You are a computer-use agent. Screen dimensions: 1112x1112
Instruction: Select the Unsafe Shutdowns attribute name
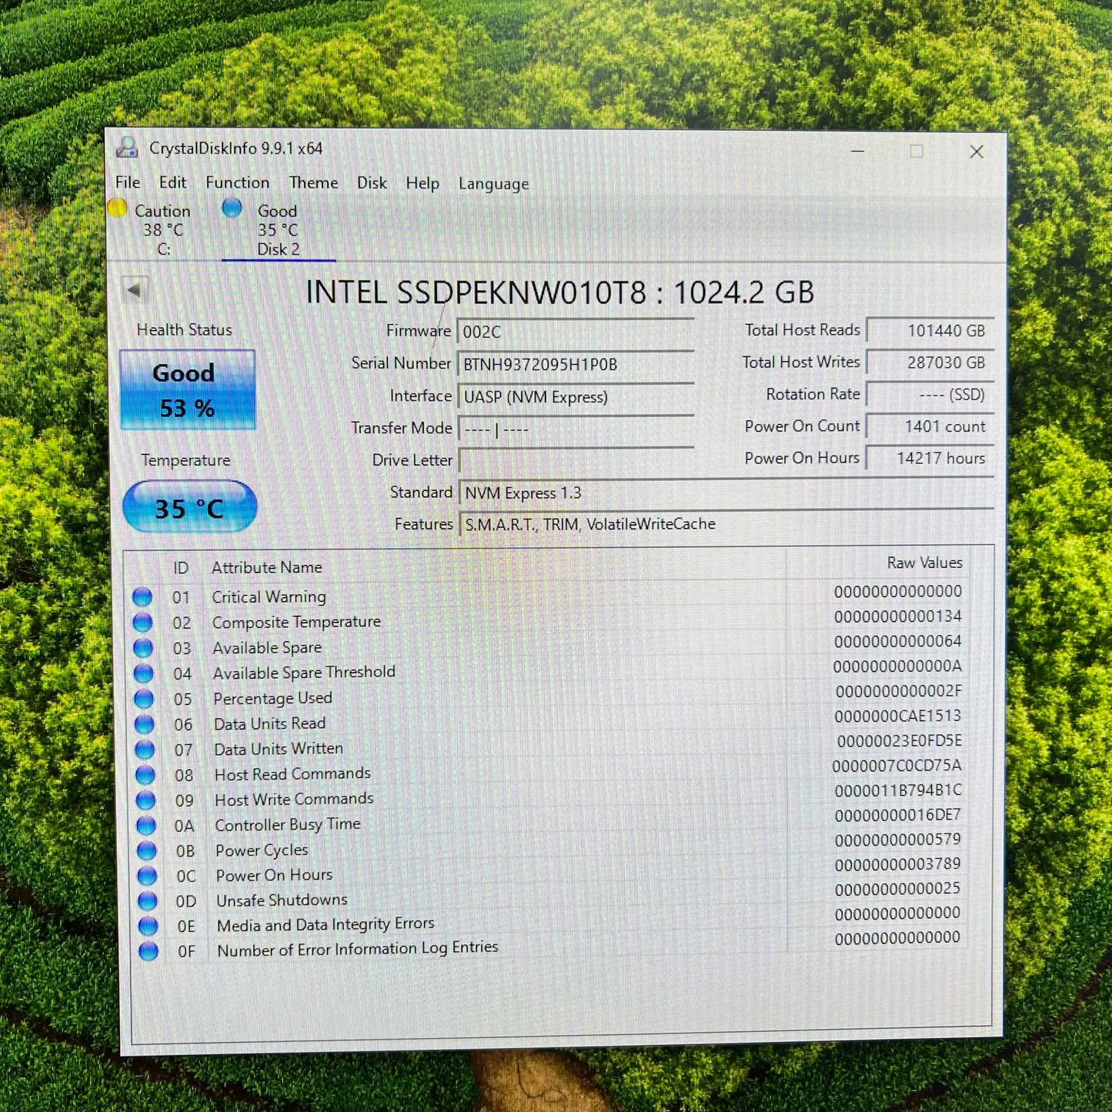tap(282, 900)
